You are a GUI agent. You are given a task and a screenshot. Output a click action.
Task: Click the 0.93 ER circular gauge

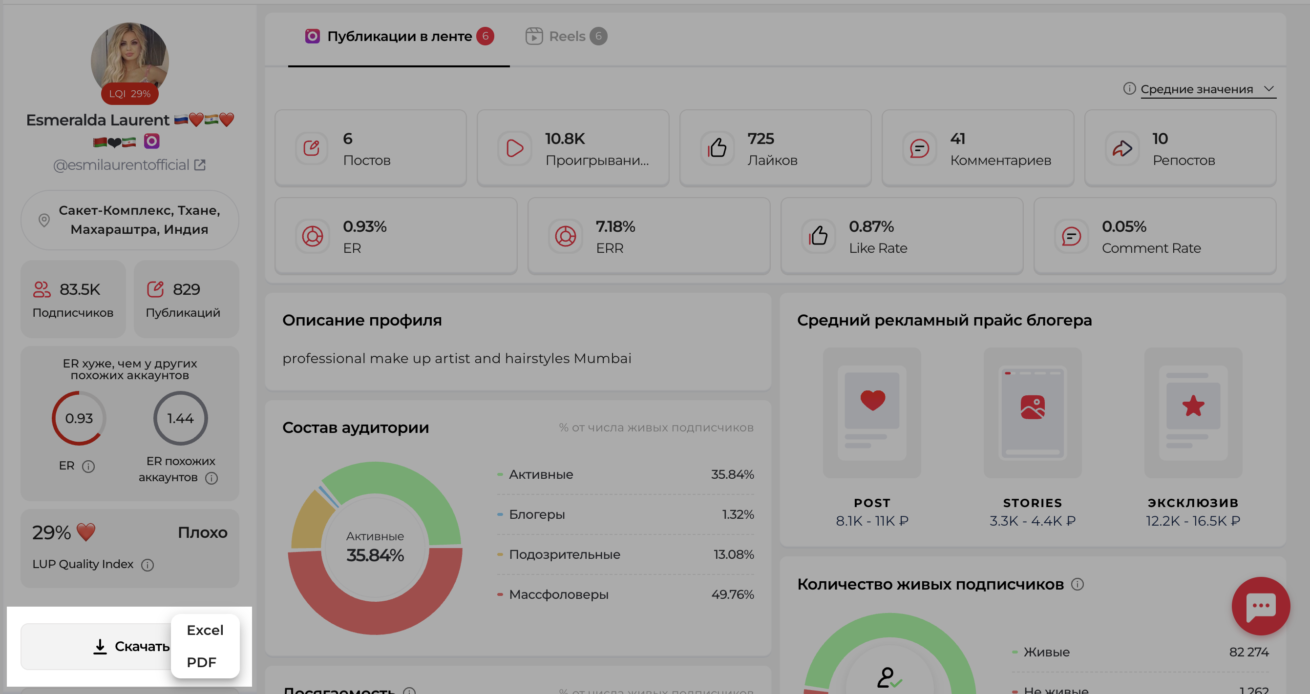pos(79,418)
